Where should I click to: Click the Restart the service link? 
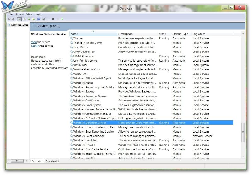[35, 46]
